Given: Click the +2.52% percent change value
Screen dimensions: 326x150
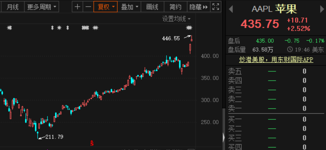Looking at the screenshot, I should coord(298,28).
